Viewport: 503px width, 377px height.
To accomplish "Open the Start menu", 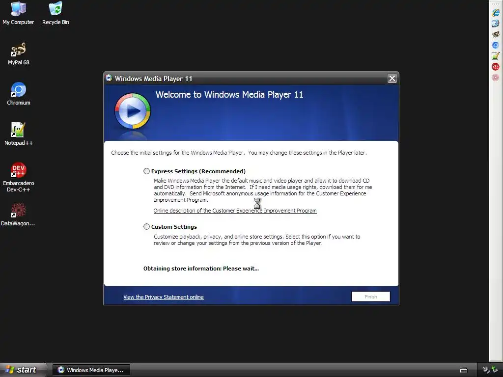I will coord(23,370).
